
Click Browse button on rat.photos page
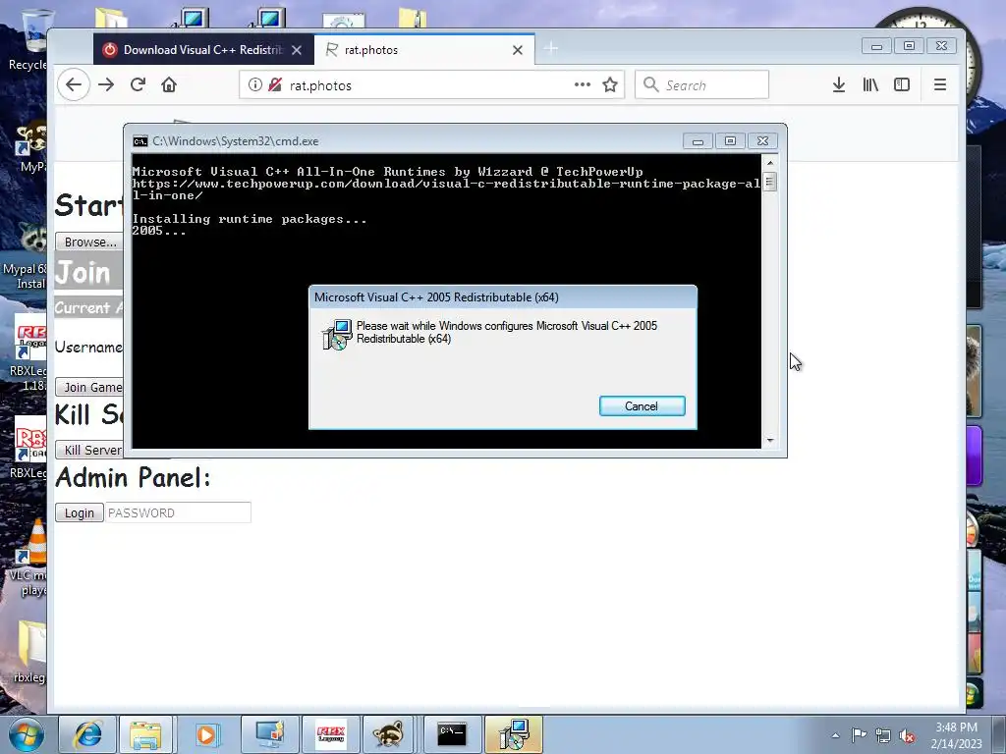(89, 242)
